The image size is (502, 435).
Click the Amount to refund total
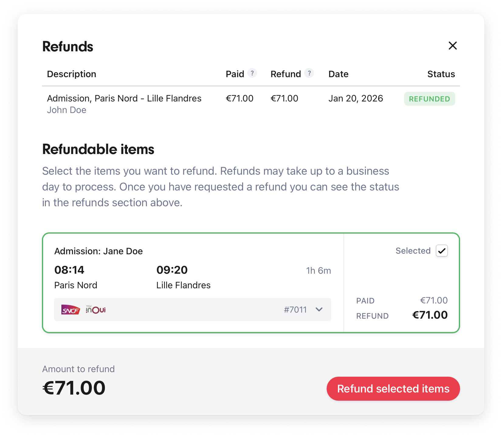74,388
